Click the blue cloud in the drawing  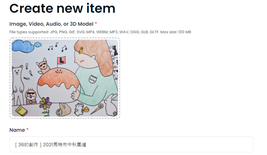(x=23, y=45)
